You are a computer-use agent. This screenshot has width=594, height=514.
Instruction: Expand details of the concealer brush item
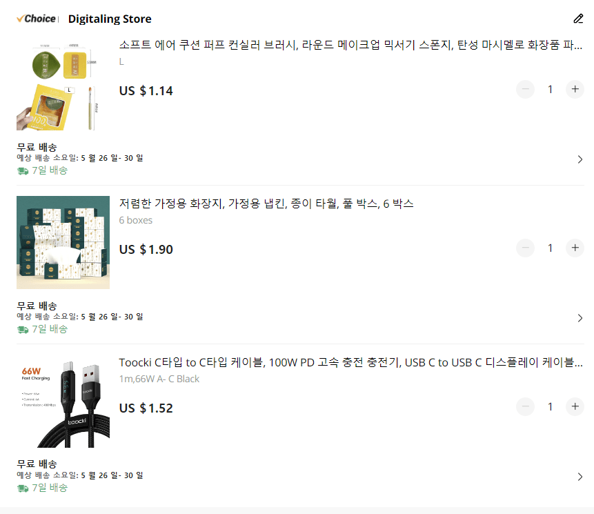pos(580,159)
